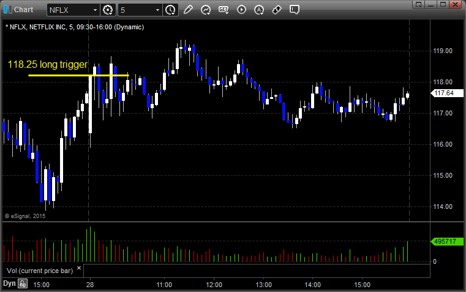The image size is (466, 292).
Task: Minimize the Chart window
Action: [x=430, y=4]
